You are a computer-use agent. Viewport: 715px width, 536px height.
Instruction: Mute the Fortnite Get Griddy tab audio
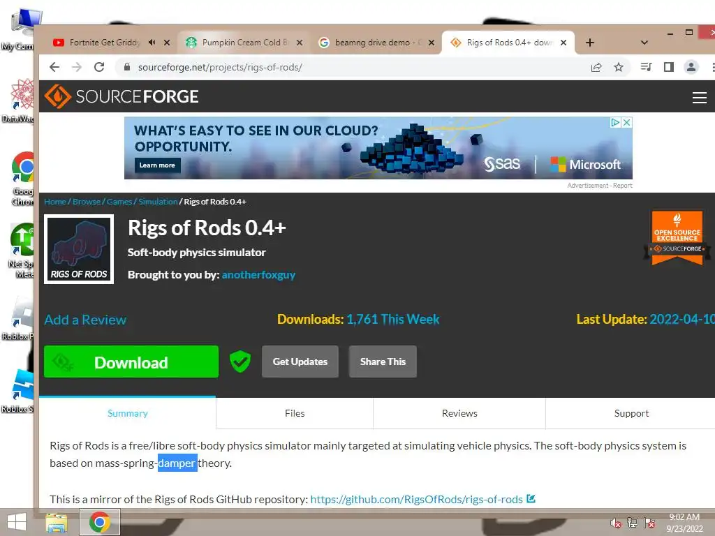pyautogui.click(x=152, y=43)
